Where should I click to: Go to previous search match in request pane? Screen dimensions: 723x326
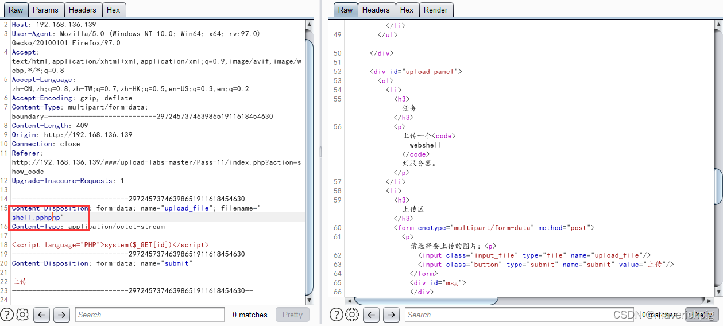pos(41,315)
